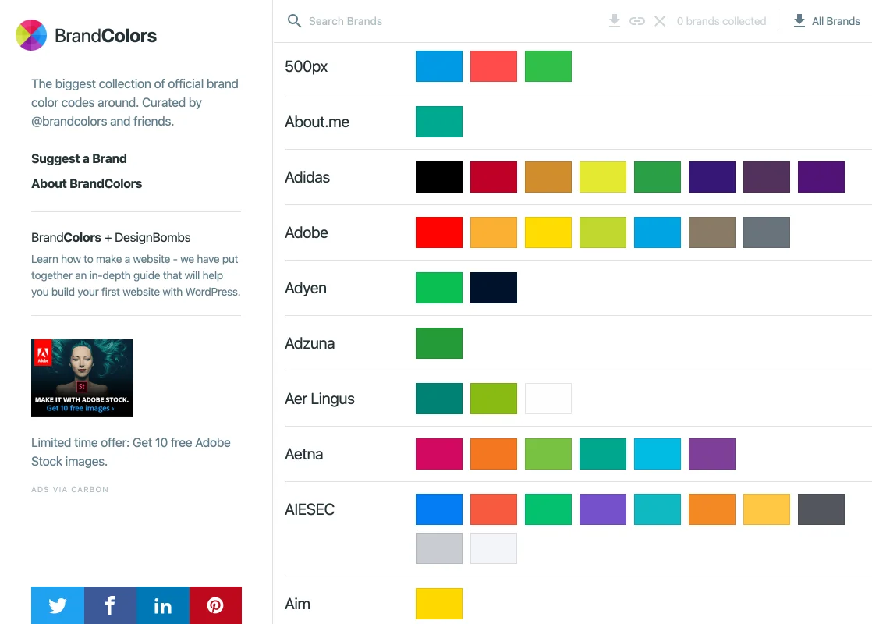Click the All Brands download button
This screenshot has height=624, width=872.
827,21
